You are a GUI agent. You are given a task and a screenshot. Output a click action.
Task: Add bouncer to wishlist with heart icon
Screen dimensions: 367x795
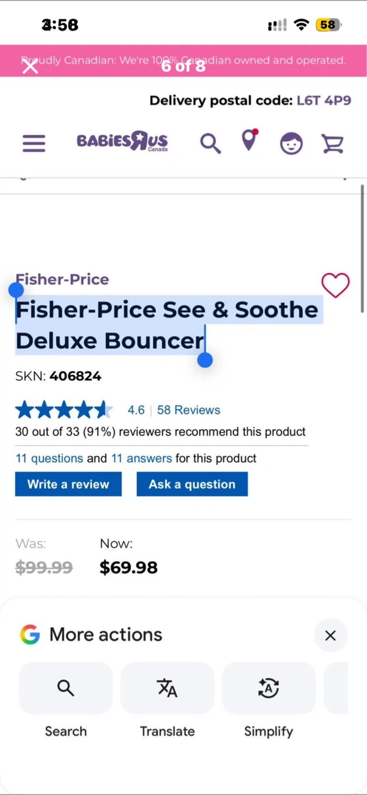[x=335, y=285]
